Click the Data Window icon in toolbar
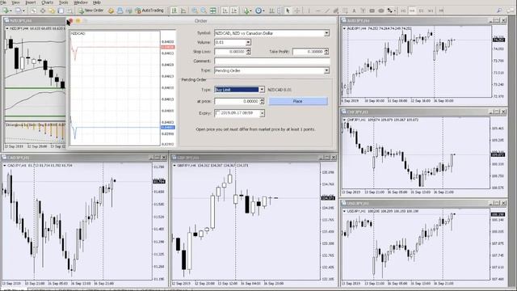517x291 pixels. point(43,11)
